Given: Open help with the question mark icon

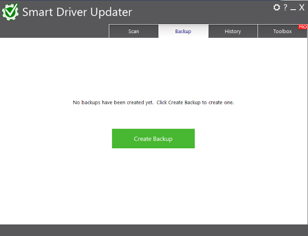Looking at the screenshot, I should pos(285,7).
